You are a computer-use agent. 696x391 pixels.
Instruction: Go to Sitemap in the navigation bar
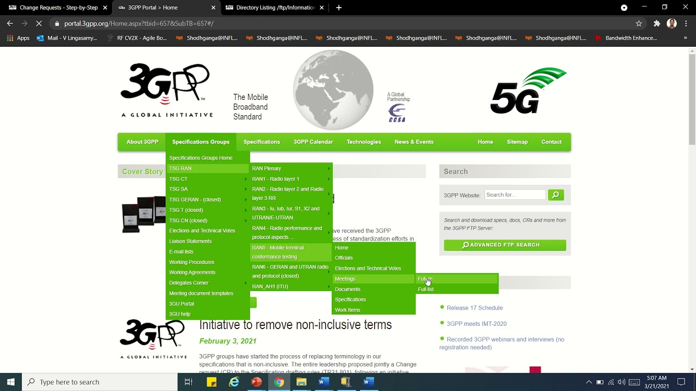click(x=517, y=142)
